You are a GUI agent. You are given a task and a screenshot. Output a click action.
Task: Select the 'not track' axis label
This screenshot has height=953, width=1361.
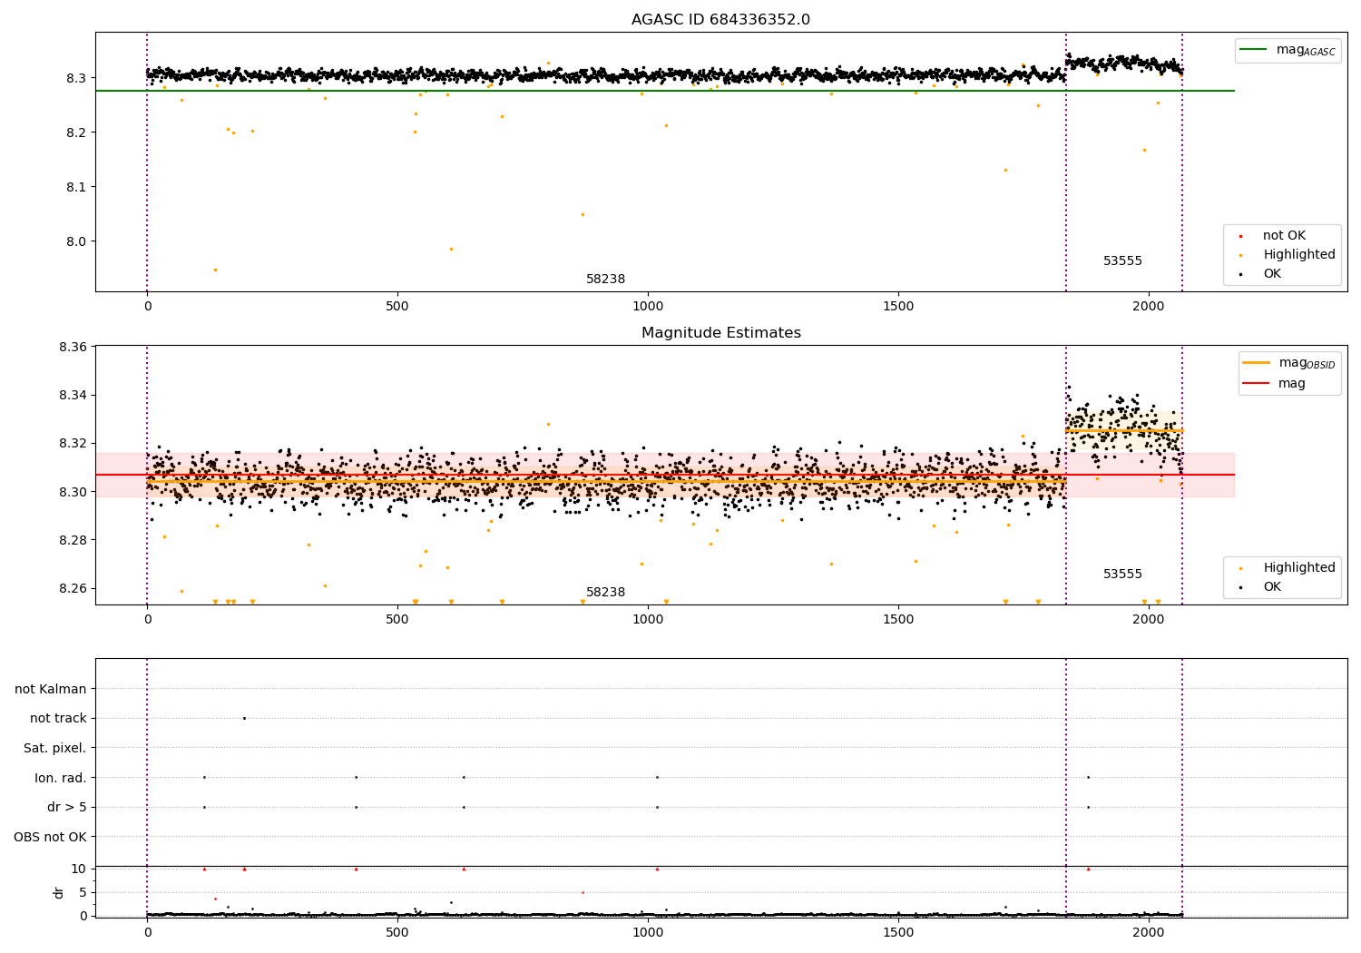[x=58, y=718]
